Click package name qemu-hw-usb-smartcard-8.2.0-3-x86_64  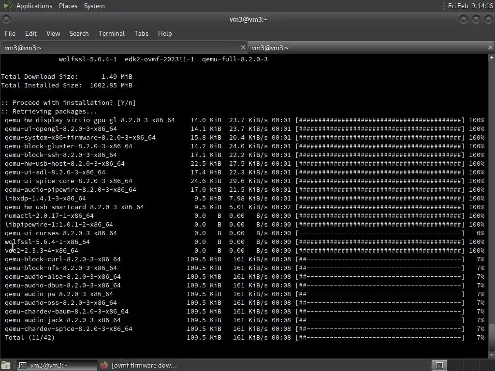click(x=74, y=207)
